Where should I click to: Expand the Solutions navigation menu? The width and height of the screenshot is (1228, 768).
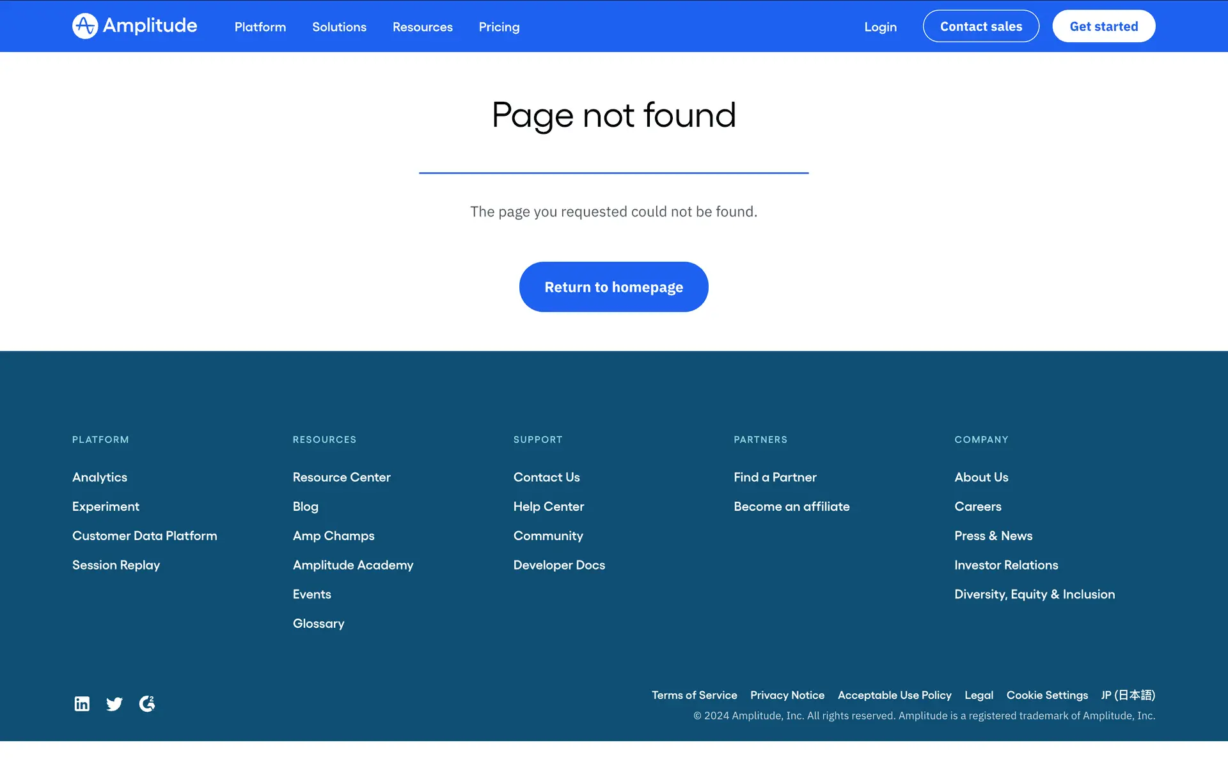(339, 27)
